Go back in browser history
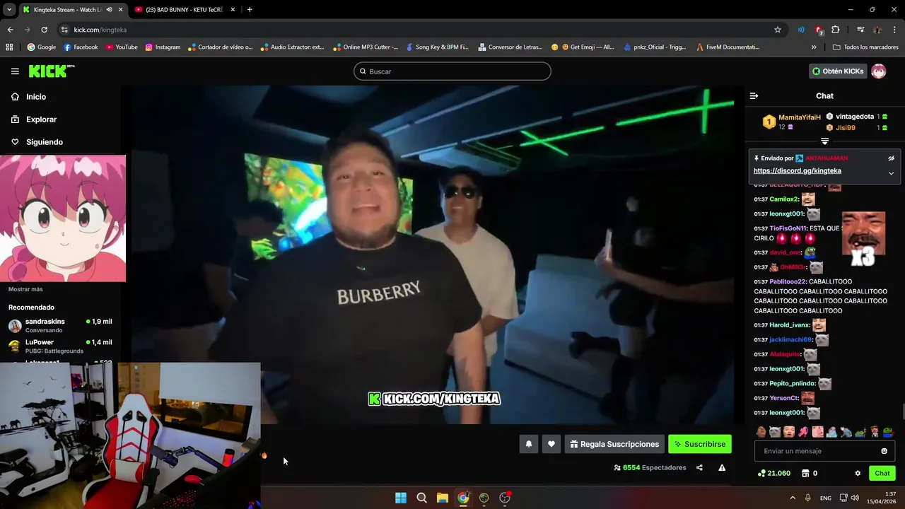905x509 pixels. (x=10, y=30)
